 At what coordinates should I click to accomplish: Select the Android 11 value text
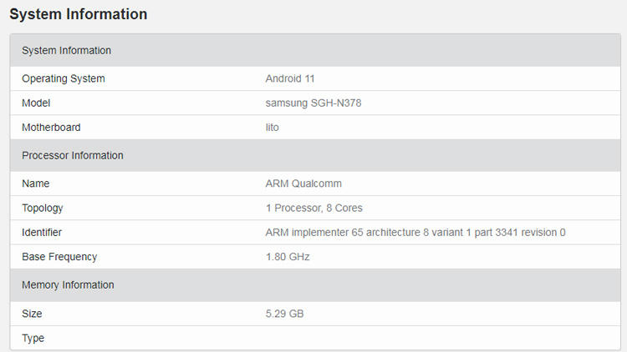pos(290,78)
